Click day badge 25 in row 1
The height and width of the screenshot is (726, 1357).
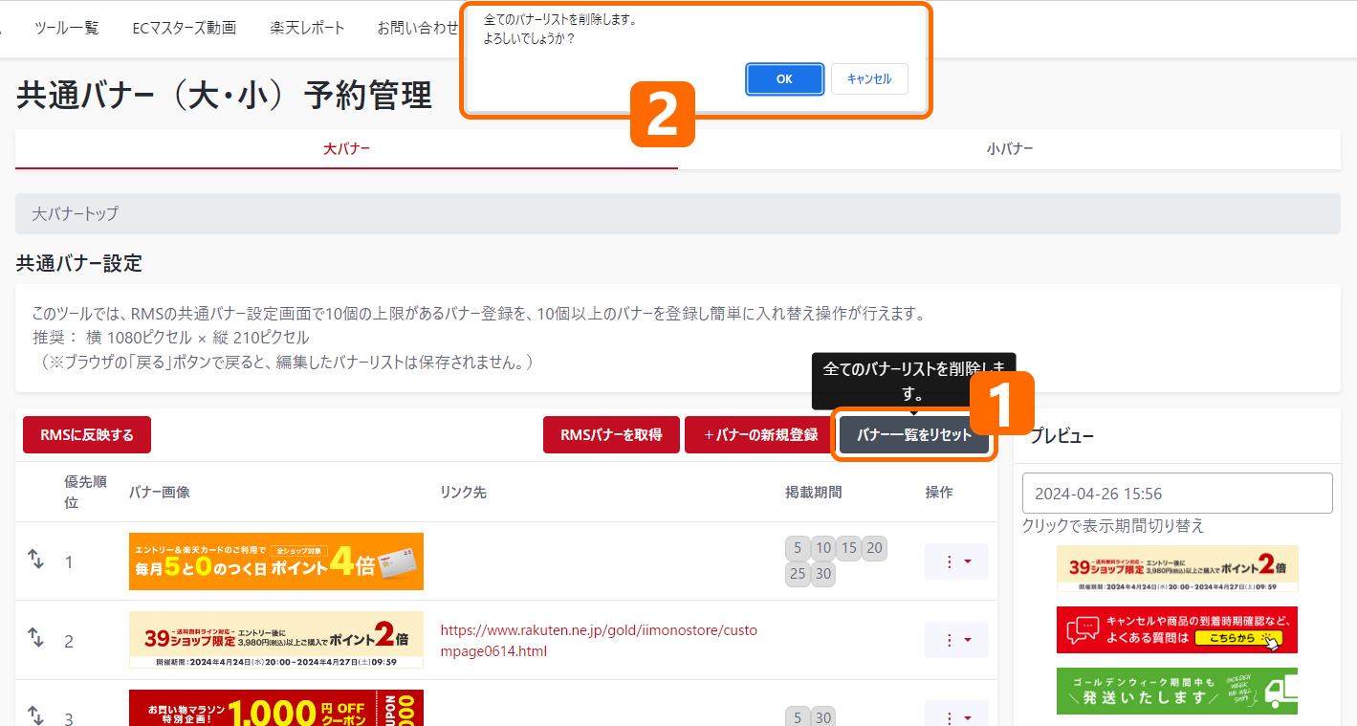798,574
